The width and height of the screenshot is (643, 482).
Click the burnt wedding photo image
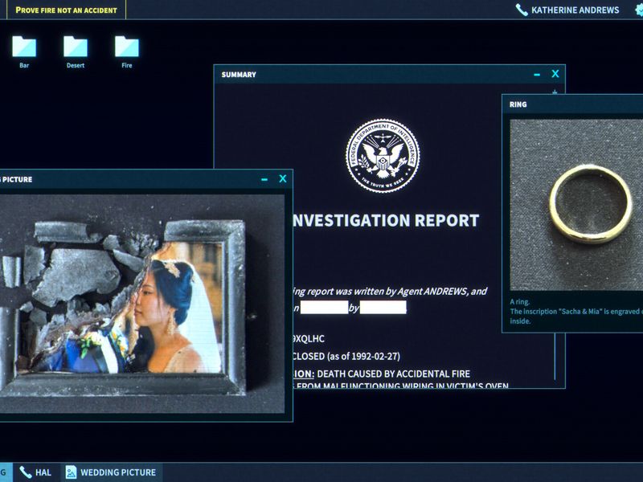pos(142,304)
